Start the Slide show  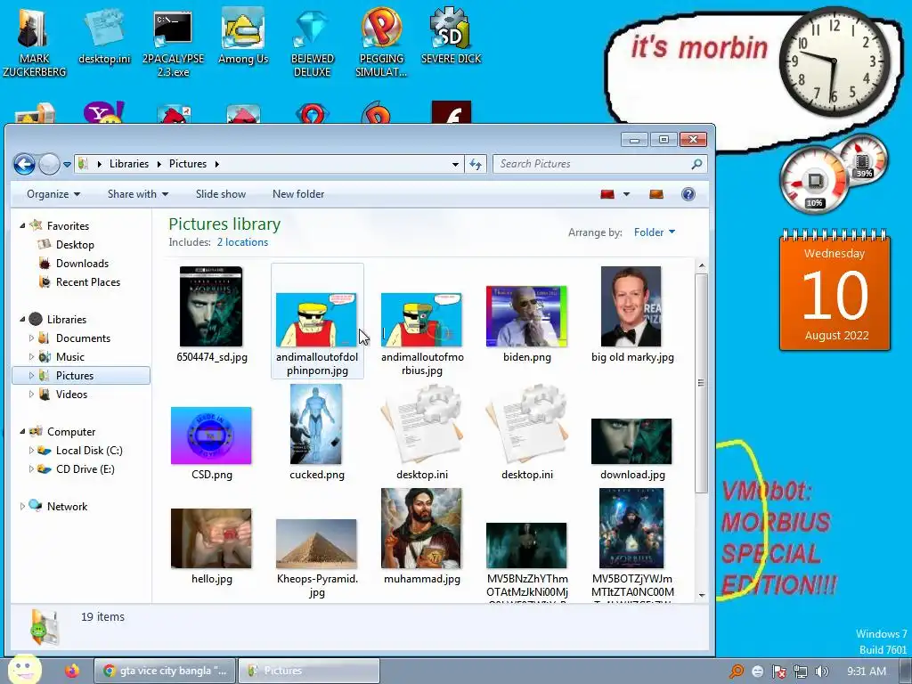[221, 194]
